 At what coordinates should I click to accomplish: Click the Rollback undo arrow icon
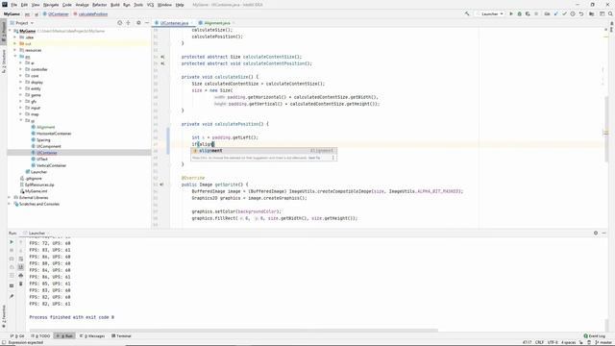point(581,13)
